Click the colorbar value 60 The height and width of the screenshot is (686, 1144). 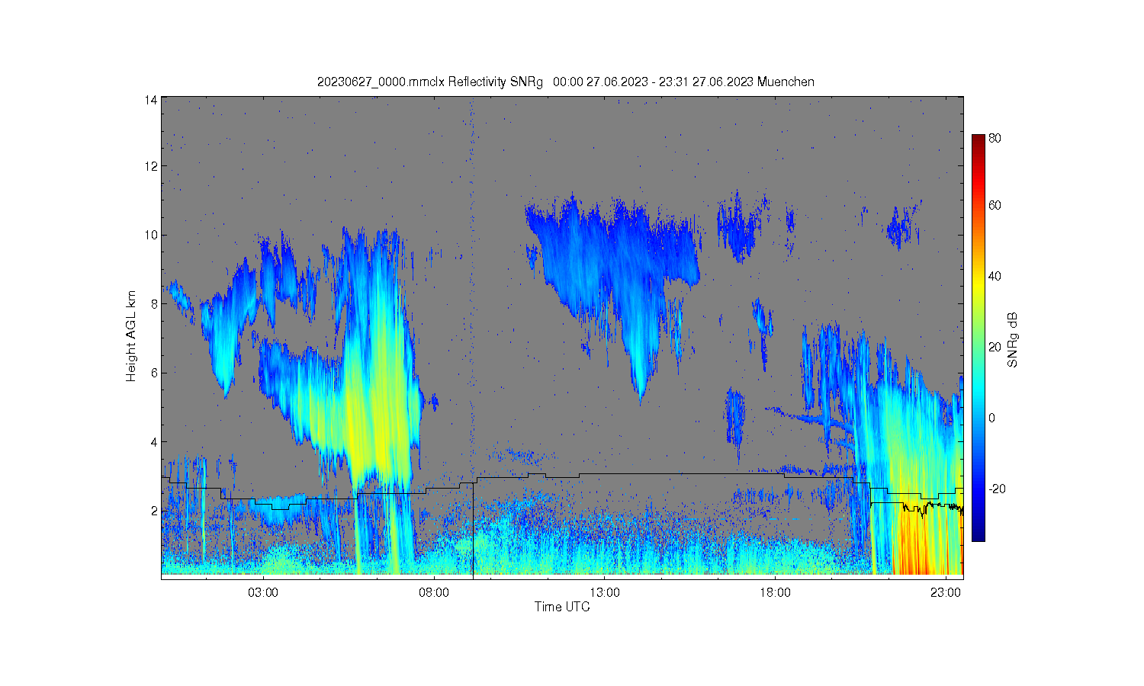click(995, 205)
